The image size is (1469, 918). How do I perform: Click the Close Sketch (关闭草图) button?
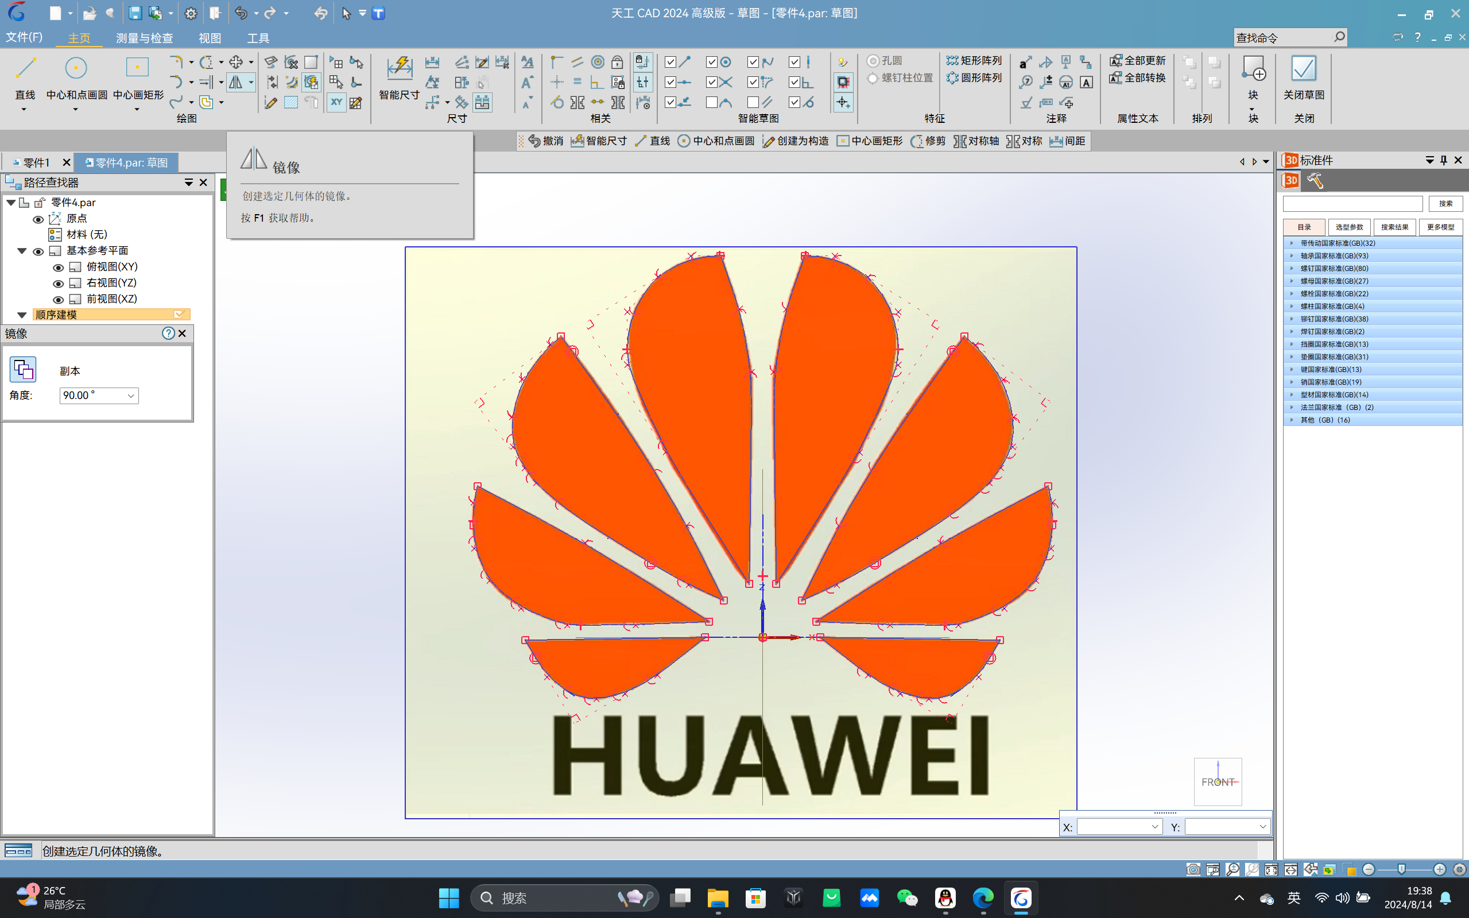1303,77
